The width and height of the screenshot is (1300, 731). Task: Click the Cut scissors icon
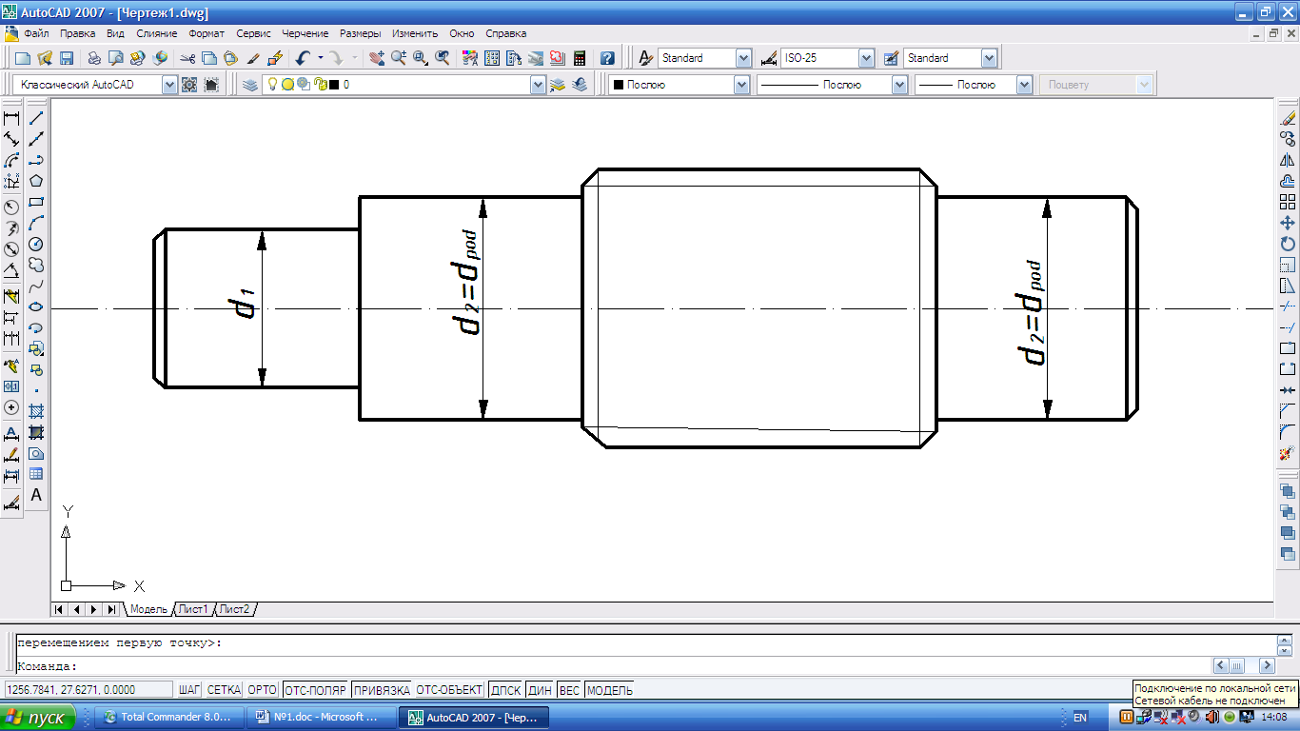tap(187, 58)
